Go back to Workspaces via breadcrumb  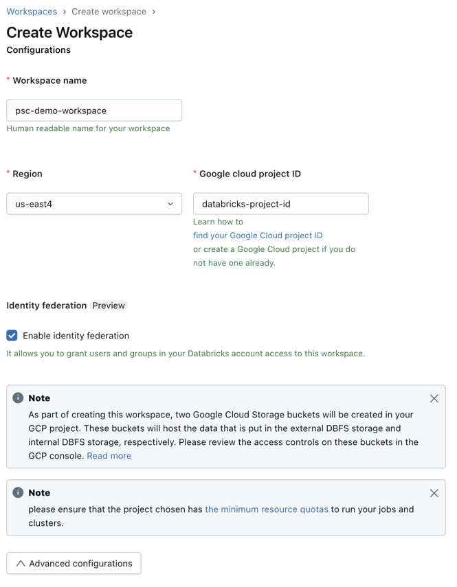32,12
